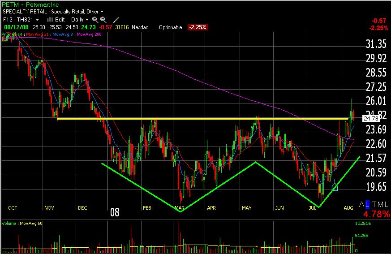Click the Nasdaq exchange label

140,27
